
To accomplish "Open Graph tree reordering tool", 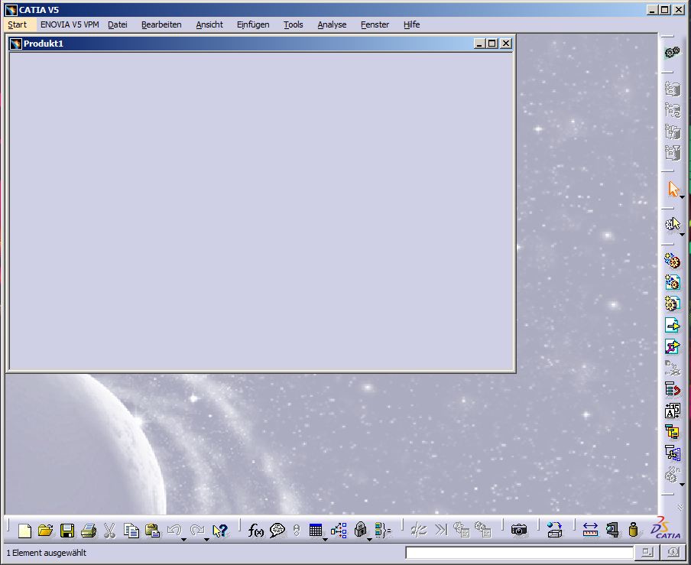I will 672,389.
